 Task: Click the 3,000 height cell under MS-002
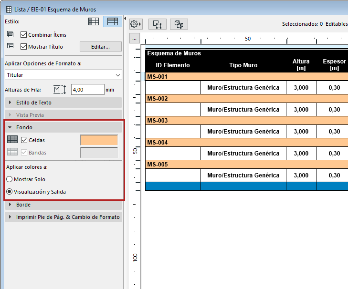tap(301, 110)
